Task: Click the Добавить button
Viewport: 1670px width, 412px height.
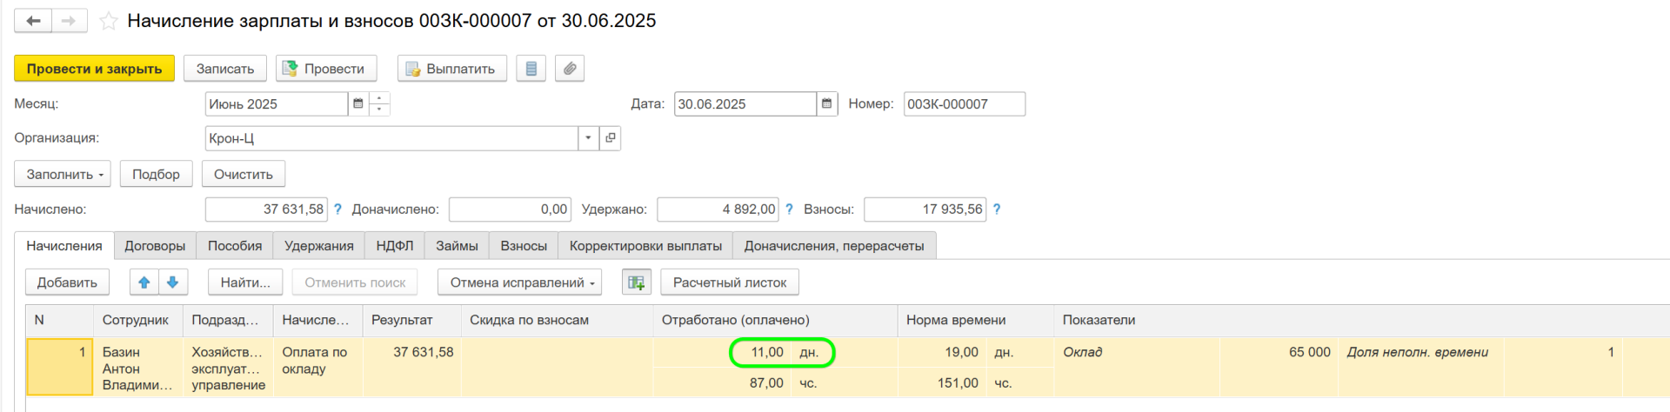Action: 67,282
